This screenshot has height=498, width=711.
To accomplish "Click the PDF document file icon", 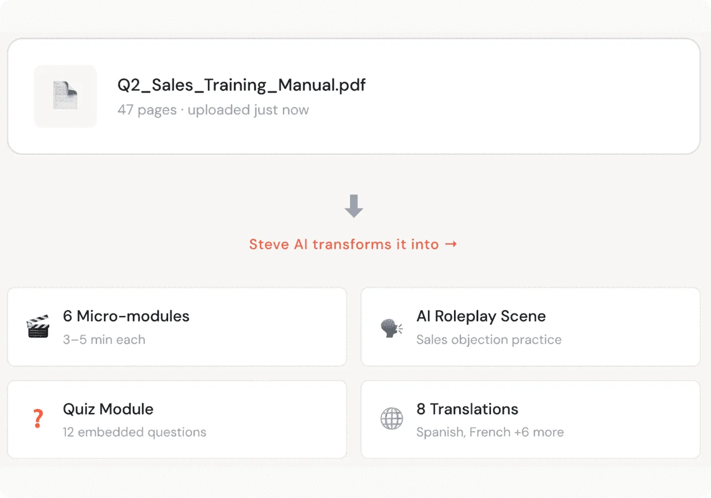I will pos(65,96).
